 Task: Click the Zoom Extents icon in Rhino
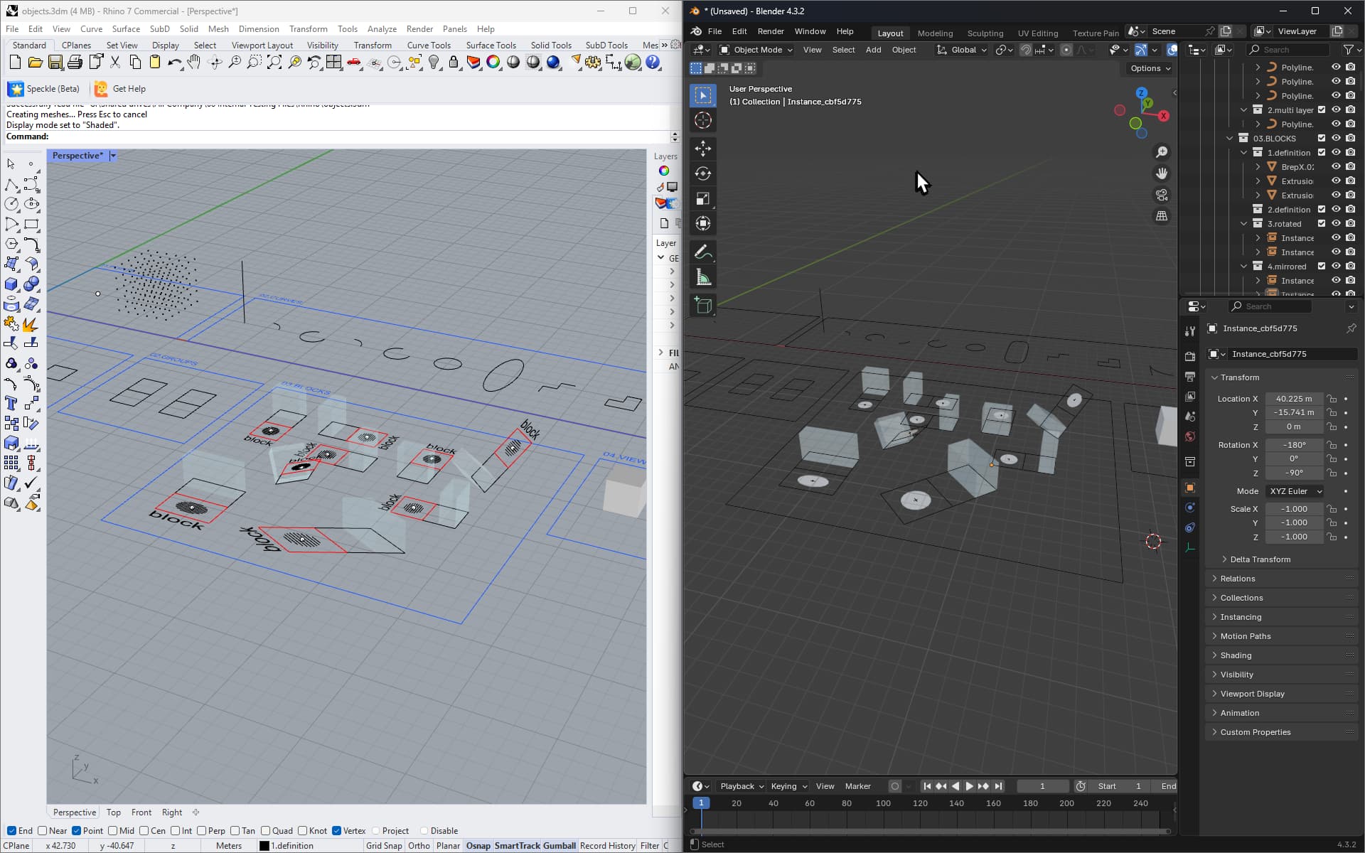[x=274, y=63]
